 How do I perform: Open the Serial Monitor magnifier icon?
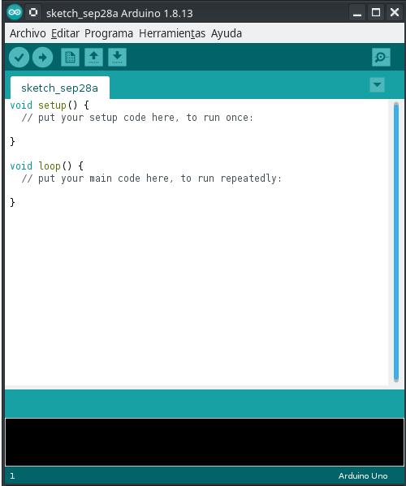point(381,58)
